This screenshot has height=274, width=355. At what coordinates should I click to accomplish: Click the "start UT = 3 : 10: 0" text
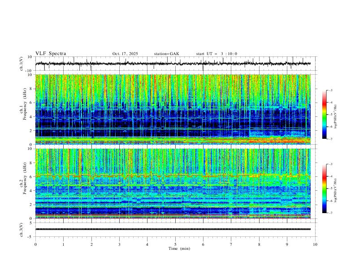click(216, 54)
